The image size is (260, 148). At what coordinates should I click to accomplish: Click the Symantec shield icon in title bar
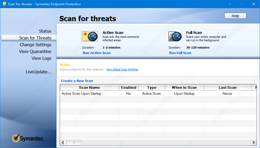pyautogui.click(x=4, y=4)
